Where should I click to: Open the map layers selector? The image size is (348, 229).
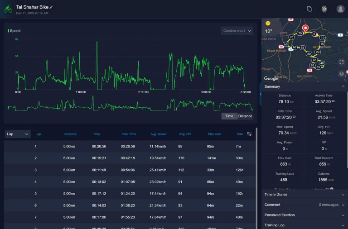click(341, 74)
